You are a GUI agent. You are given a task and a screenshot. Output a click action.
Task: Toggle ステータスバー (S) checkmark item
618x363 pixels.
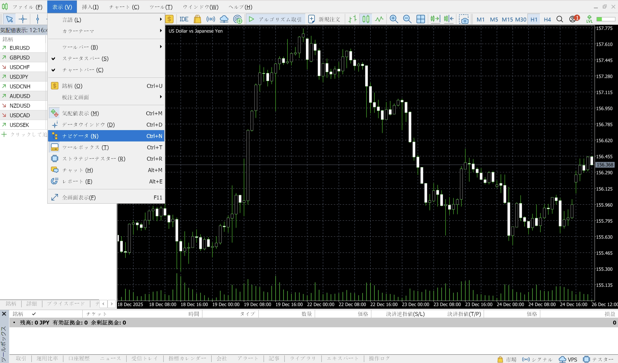point(85,59)
